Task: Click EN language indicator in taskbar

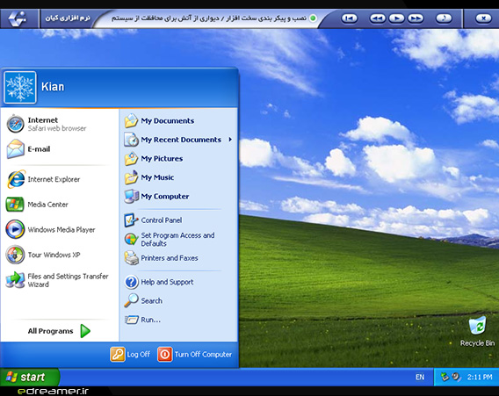Action: pyautogui.click(x=420, y=377)
